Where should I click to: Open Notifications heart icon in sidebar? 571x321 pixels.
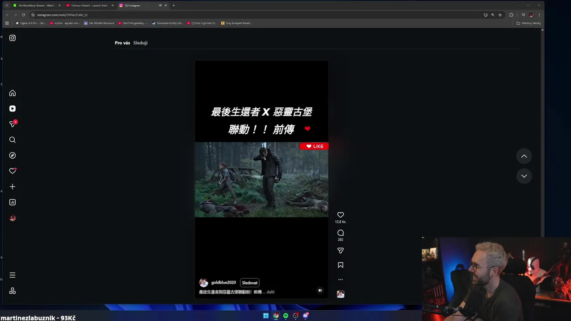tap(12, 171)
